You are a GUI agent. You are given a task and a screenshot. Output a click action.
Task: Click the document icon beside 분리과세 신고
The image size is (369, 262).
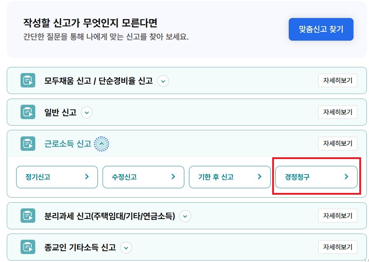click(27, 216)
